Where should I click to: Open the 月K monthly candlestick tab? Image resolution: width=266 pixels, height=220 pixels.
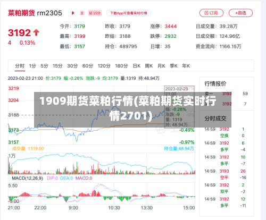[161, 66]
